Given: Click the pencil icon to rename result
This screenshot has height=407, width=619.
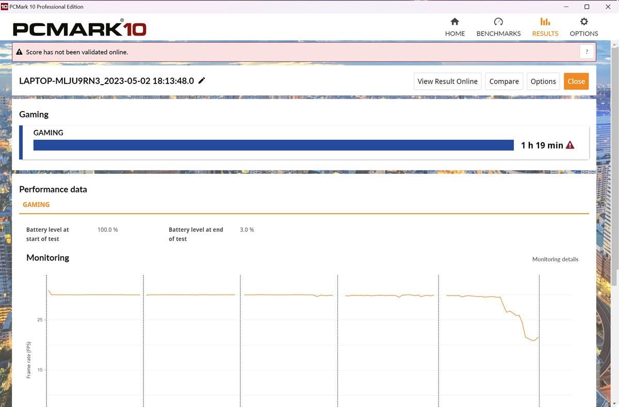Looking at the screenshot, I should 202,80.
